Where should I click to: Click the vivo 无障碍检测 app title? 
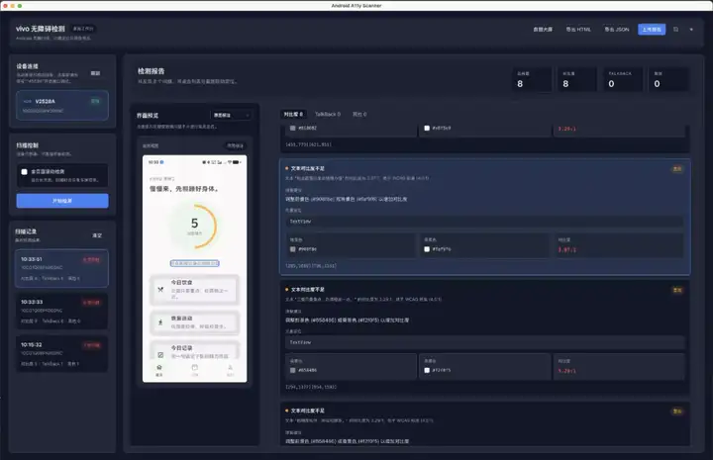[x=41, y=29]
